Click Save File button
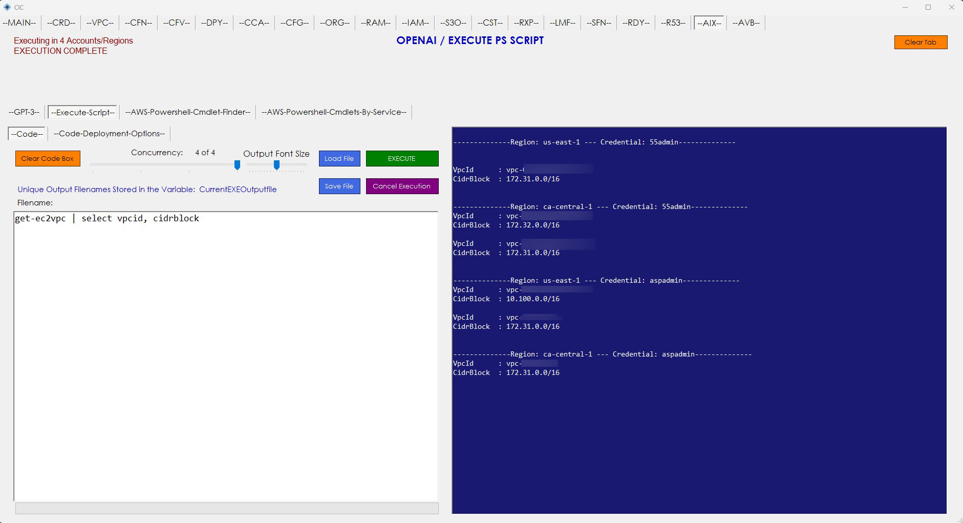 click(x=339, y=186)
